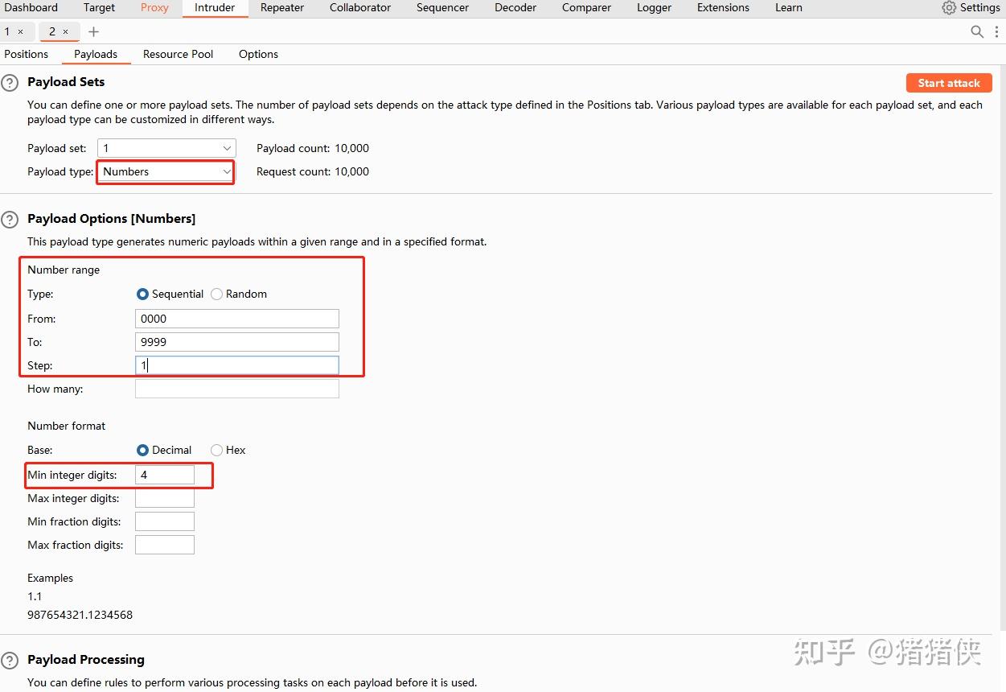Click the help icon next to Payload Sets
Screen dimensions: 1006x692
pyautogui.click(x=9, y=81)
